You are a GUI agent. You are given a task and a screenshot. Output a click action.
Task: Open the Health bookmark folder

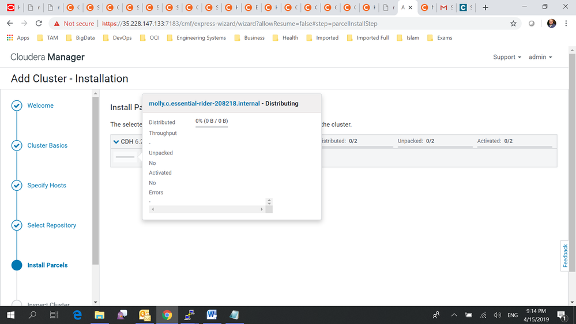click(x=285, y=38)
